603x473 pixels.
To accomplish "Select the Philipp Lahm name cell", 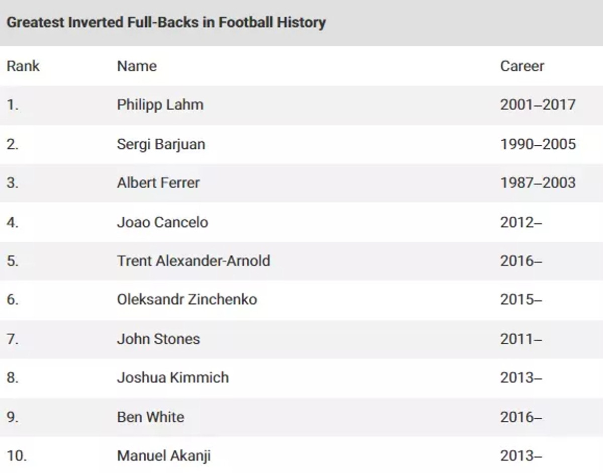I will click(160, 105).
